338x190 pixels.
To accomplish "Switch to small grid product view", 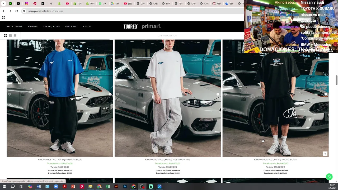I will (10, 36).
